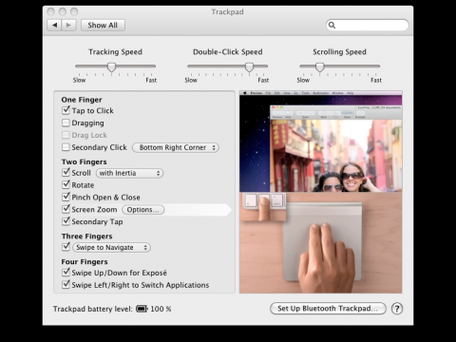Click the Four Fingers heading
The image size is (456, 342).
[85, 262]
